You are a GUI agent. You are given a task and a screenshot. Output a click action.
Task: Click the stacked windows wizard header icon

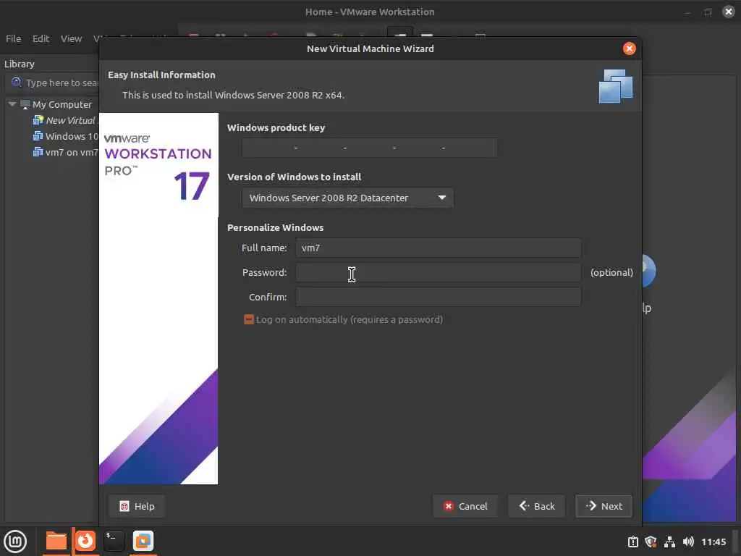pos(615,86)
